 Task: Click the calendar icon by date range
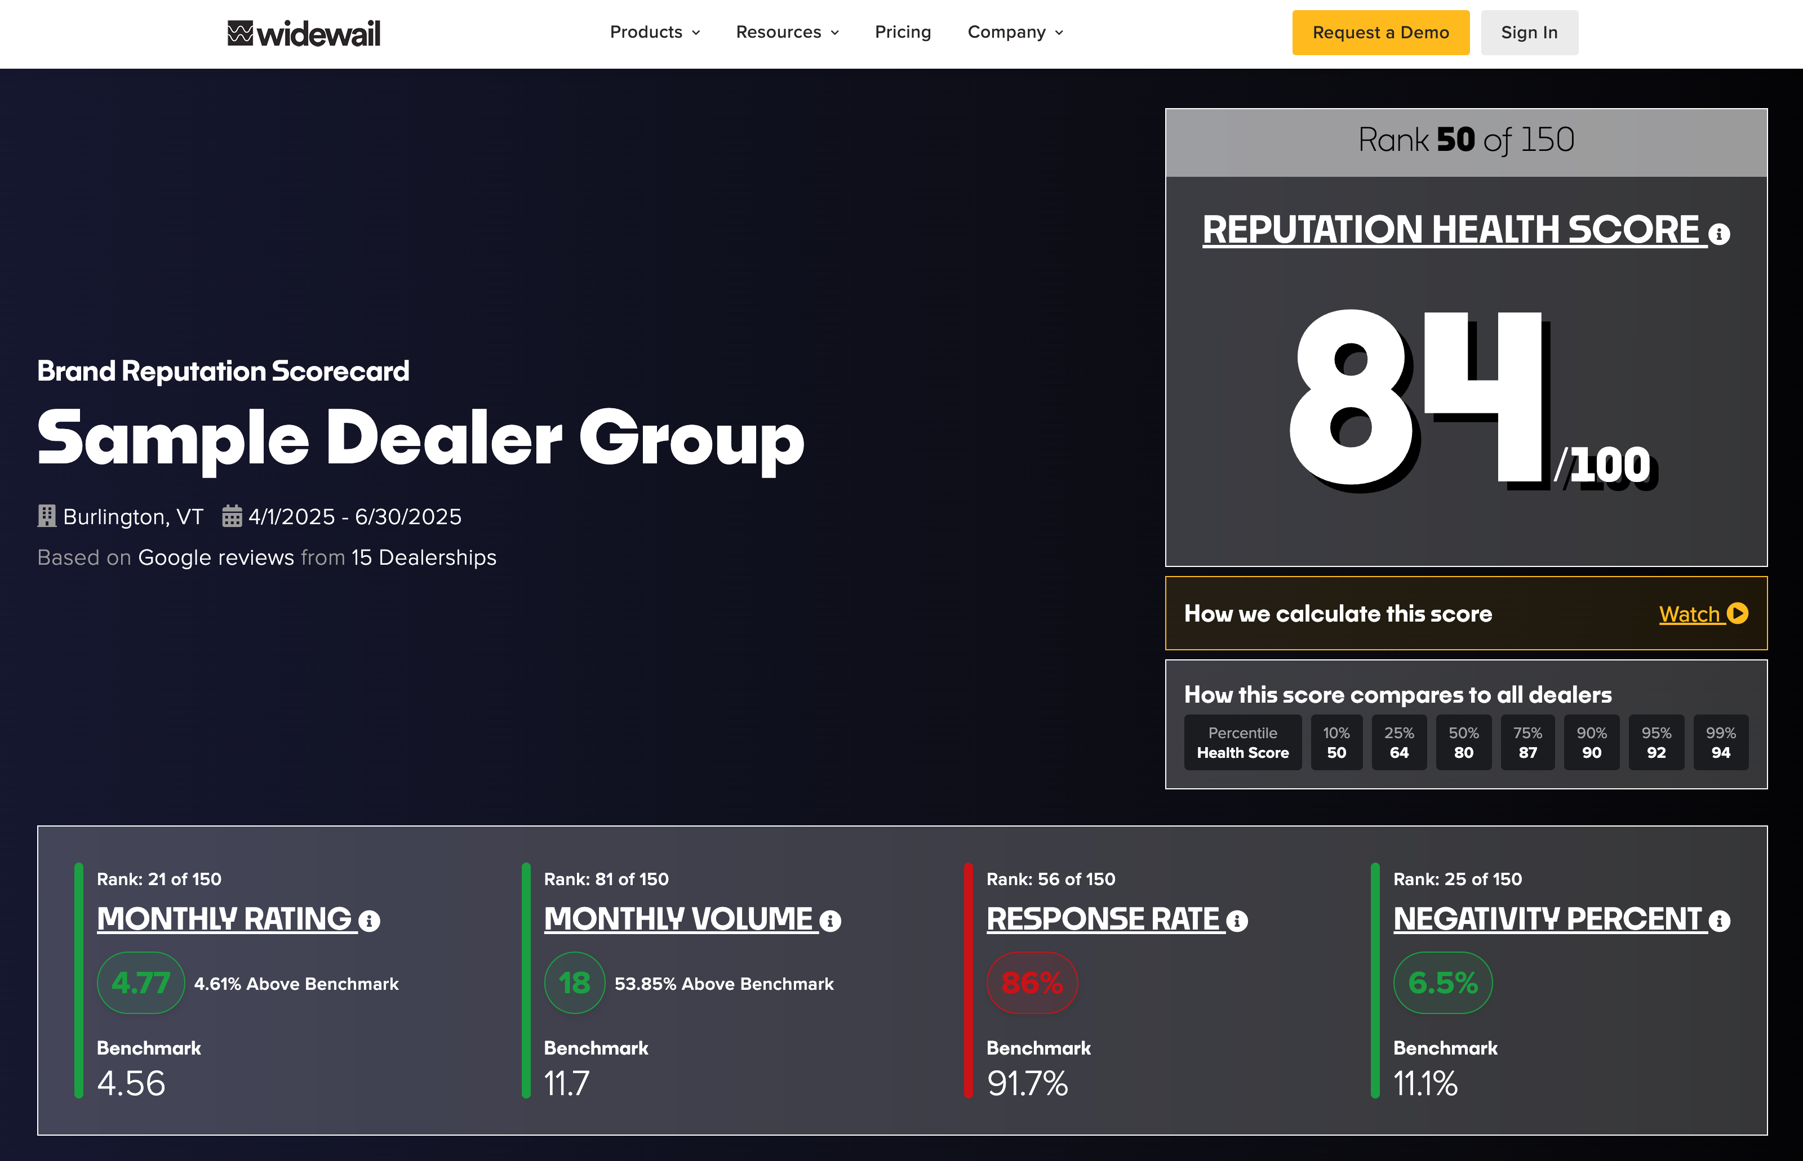click(x=232, y=516)
